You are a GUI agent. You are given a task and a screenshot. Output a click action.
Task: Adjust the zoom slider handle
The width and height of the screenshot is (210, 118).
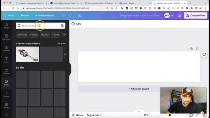click(170, 115)
